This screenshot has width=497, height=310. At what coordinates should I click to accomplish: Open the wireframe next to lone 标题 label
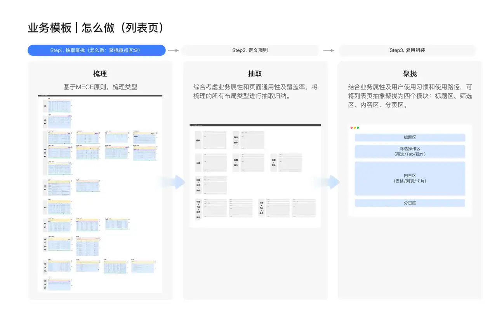(x=215, y=162)
